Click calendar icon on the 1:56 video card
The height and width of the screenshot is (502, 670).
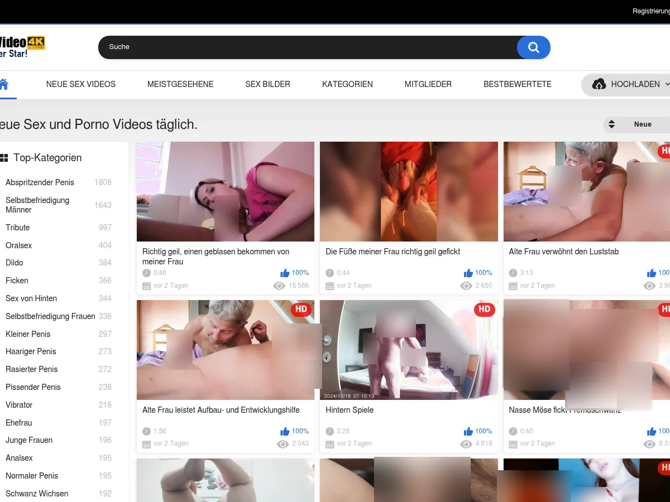[x=146, y=445]
